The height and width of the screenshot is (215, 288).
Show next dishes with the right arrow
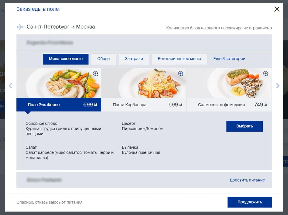coord(278,85)
